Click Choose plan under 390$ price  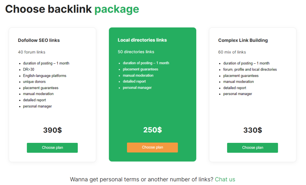coord(52,148)
